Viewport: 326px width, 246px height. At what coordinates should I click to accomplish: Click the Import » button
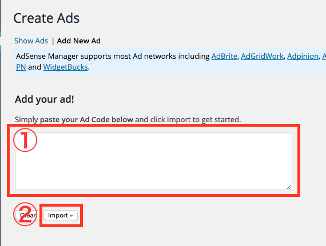pos(61,215)
